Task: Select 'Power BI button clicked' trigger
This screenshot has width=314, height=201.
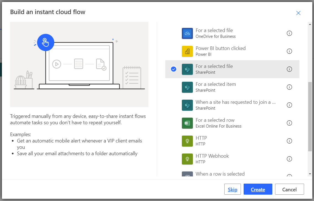Action: click(220, 48)
